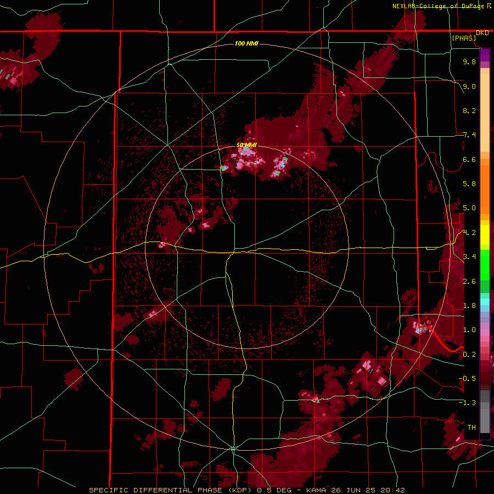Pick the pink color bar segment near 1.0
The width and height of the screenshot is (494, 494).
(485, 333)
